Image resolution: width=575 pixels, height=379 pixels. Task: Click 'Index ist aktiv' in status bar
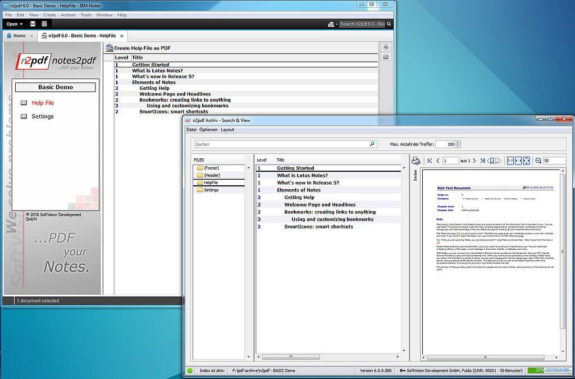(212, 371)
